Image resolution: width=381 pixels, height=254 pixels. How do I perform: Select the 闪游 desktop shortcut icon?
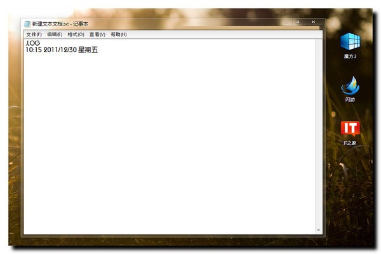click(x=350, y=85)
